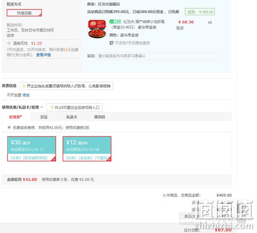The image size is (257, 233).
Task: Click the 颜色：豪华单盒装 option text
Action: (x=124, y=35)
